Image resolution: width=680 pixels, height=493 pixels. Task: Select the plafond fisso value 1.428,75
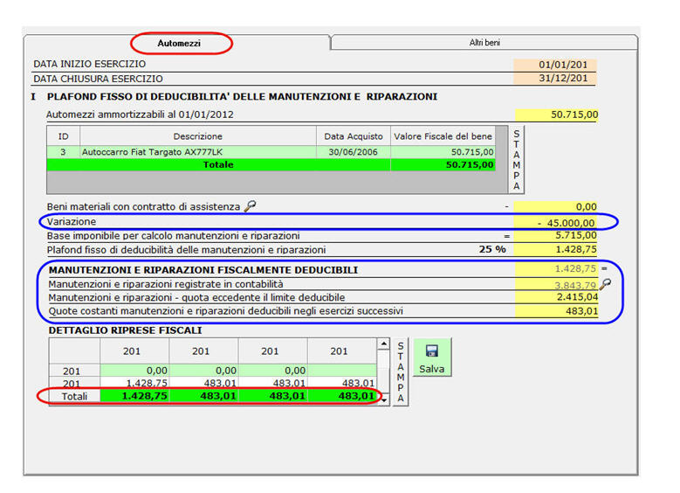555,250
